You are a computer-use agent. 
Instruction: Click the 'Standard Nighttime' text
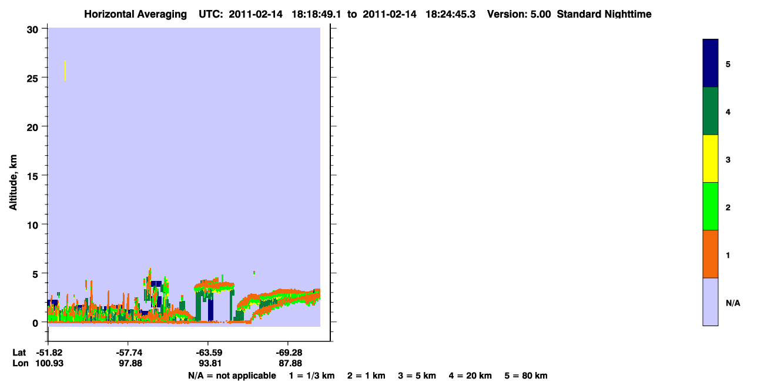point(604,14)
